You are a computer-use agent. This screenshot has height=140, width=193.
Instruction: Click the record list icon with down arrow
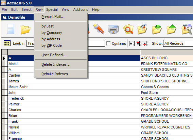coord(145,43)
